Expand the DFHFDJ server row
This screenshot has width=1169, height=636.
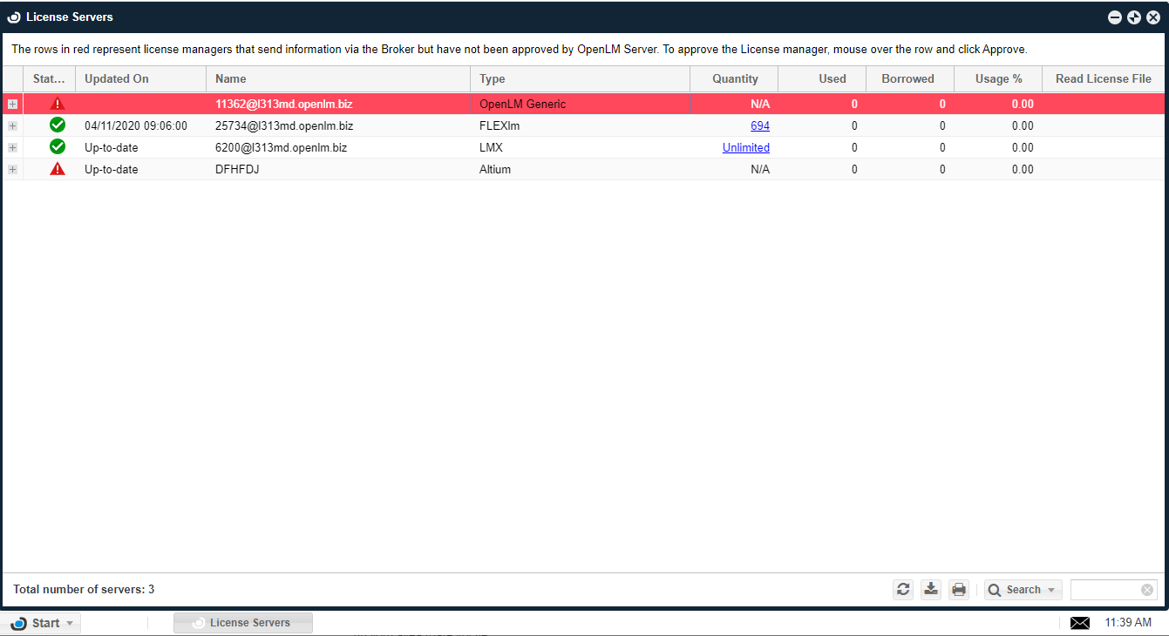click(12, 169)
